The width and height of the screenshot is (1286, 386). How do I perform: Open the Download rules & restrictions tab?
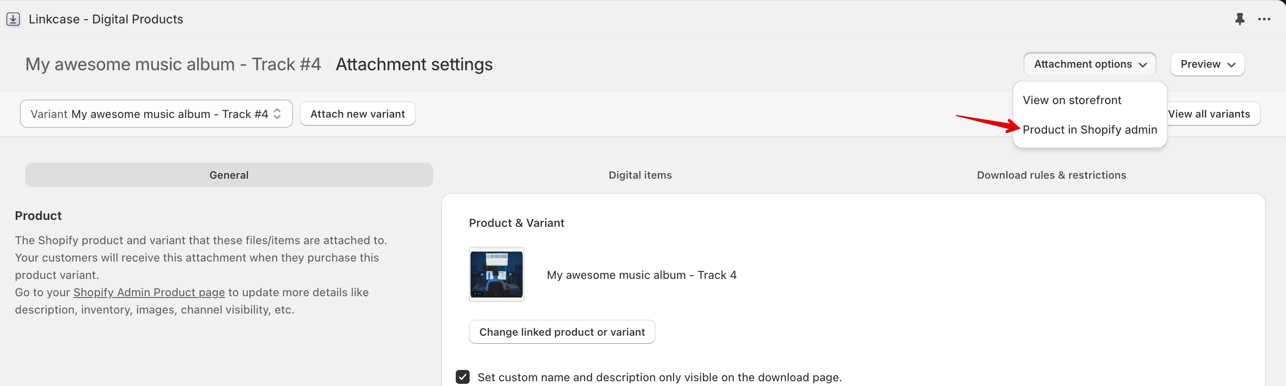point(1051,175)
